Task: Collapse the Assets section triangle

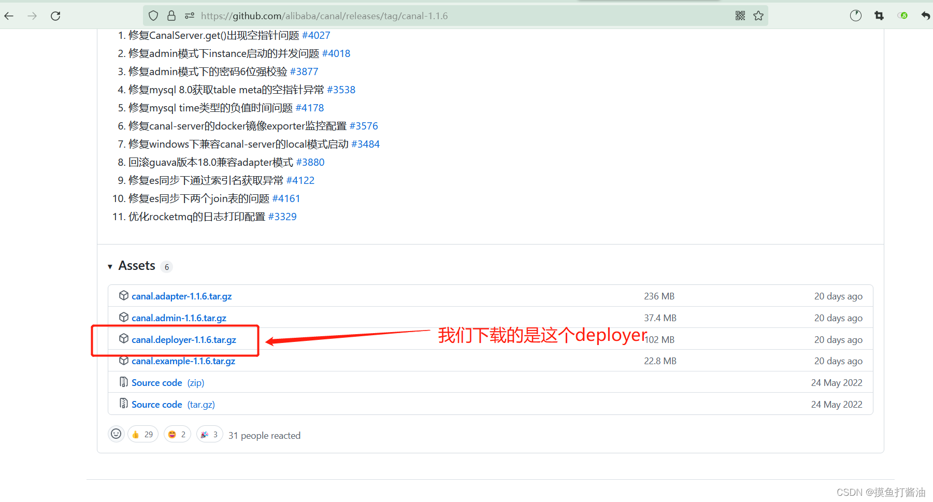Action: coord(110,267)
